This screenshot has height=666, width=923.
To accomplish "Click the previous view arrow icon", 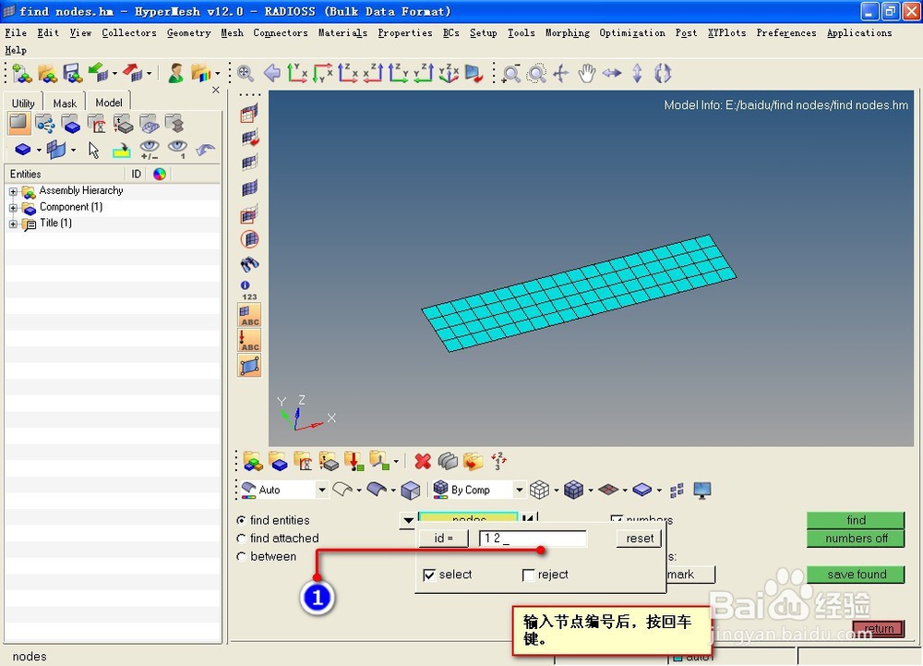I will [x=272, y=73].
